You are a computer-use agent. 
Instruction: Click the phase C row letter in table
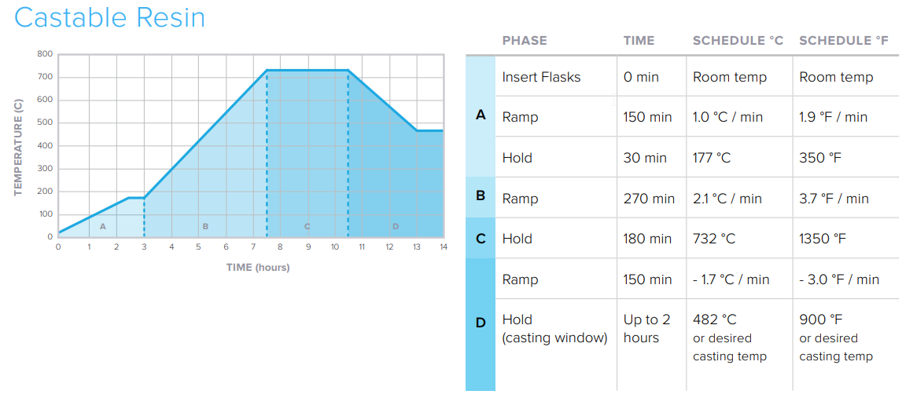point(481,238)
